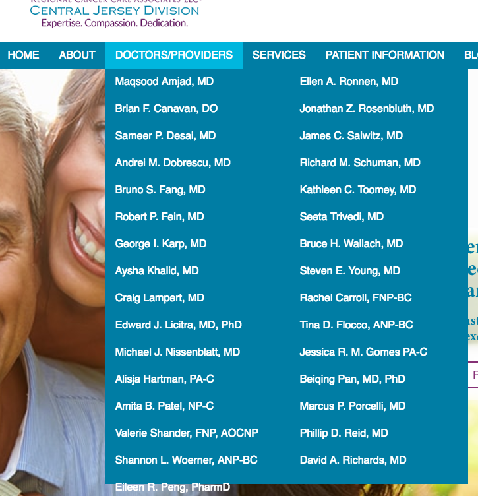478x496 pixels.
Task: Open Bruno S. Fang, MD
Action: click(160, 190)
